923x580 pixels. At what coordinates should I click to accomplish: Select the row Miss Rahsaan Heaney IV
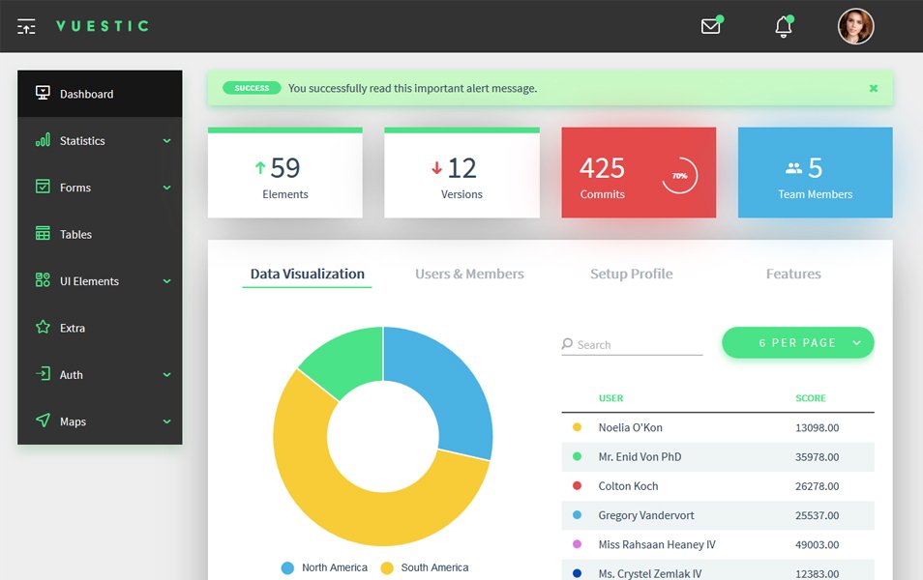[x=718, y=544]
